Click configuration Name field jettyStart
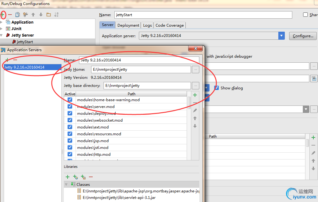Viewport: 318px width, 202px height. coord(203,15)
